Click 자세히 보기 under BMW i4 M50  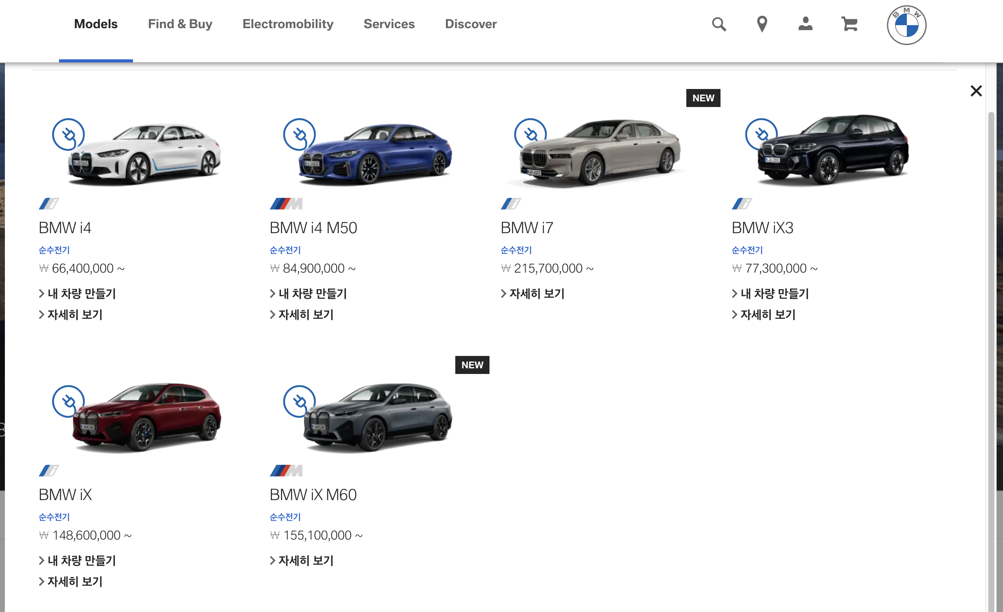click(302, 315)
